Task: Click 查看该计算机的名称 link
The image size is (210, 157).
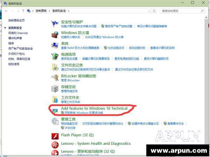Action: pyautogui.click(x=162, y=48)
